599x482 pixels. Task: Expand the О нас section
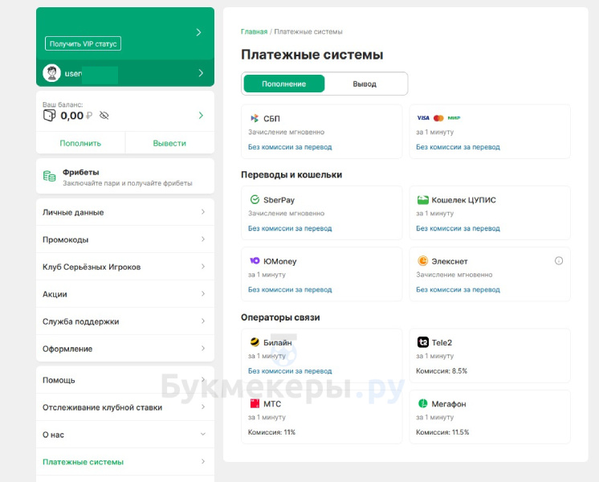tap(125, 435)
